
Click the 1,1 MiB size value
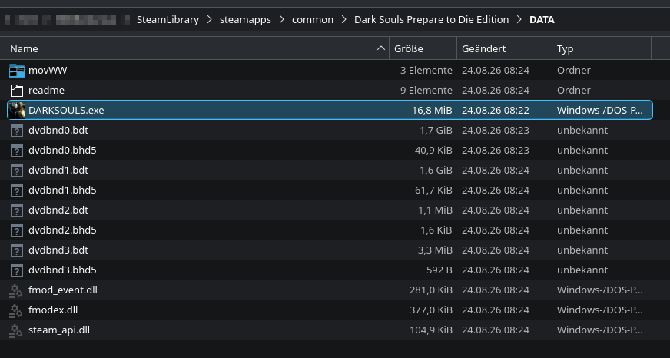click(x=435, y=210)
